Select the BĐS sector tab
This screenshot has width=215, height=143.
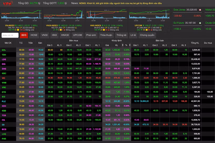tap(24, 35)
